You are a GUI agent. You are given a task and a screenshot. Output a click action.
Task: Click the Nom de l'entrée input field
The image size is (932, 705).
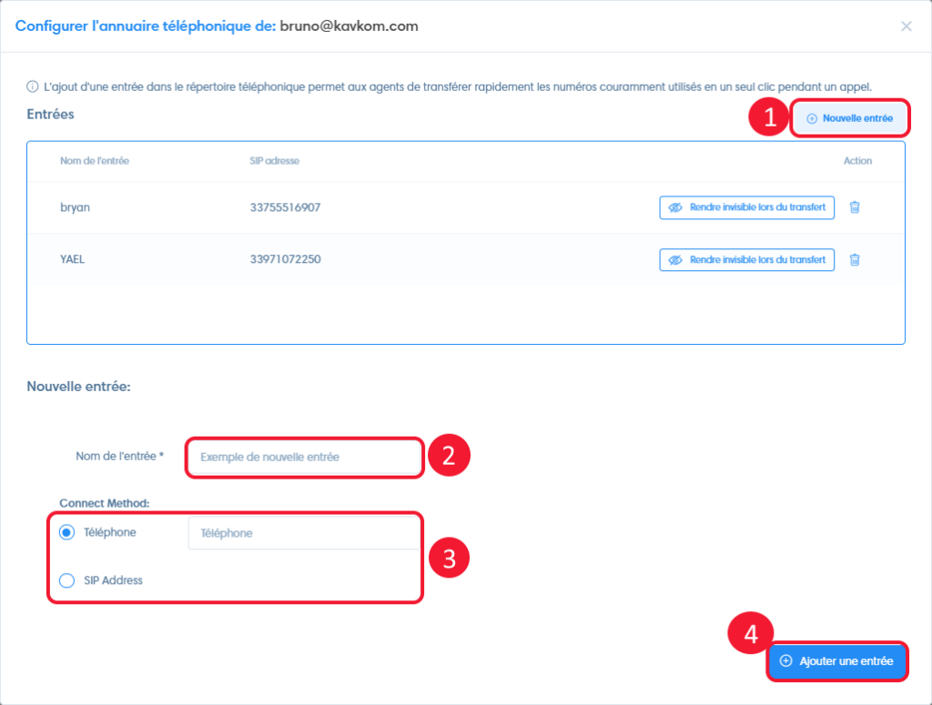click(303, 458)
